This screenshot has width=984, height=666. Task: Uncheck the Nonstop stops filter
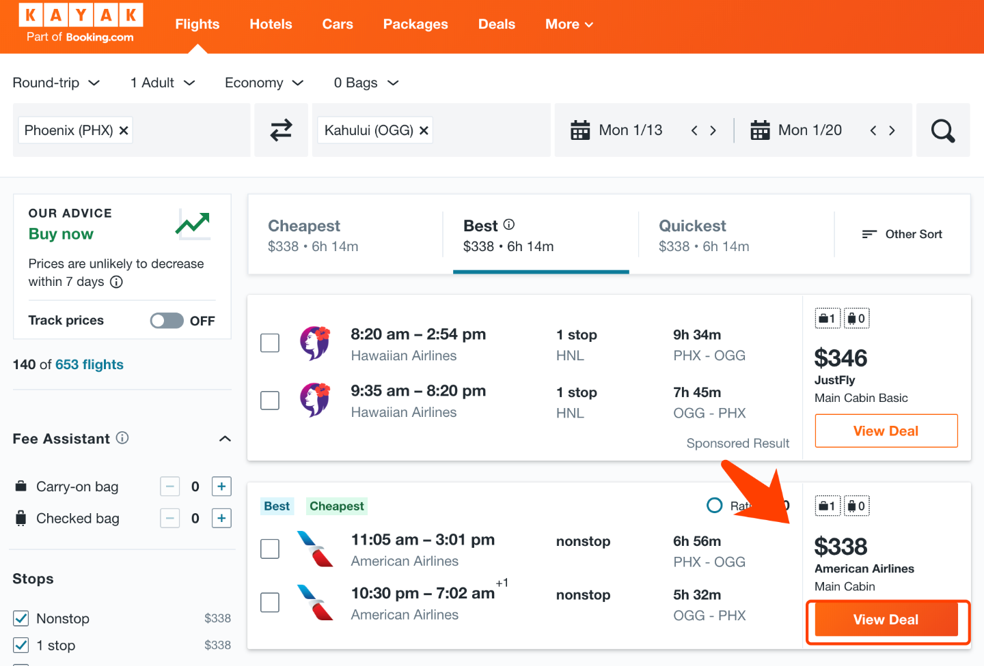pos(21,618)
